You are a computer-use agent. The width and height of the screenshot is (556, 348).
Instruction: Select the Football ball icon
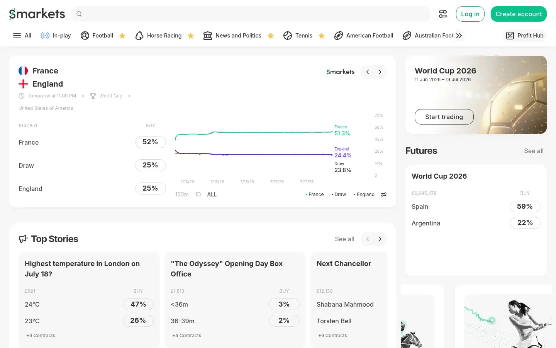tap(85, 36)
